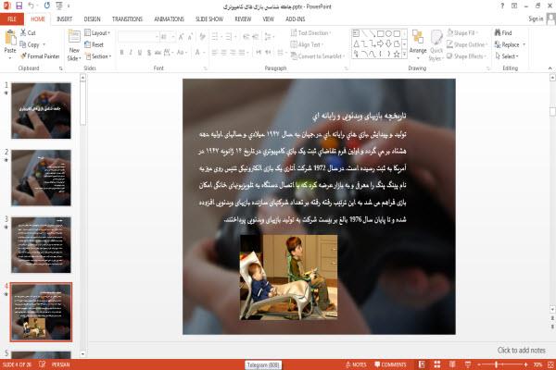Toggle Center alignment button
Screen dimensions: 556x370
point(223,53)
